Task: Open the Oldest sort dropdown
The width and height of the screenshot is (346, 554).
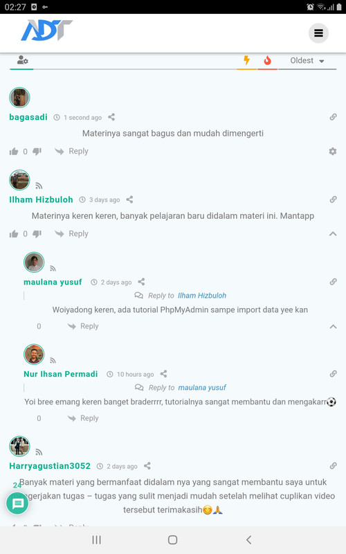Action: (x=307, y=61)
